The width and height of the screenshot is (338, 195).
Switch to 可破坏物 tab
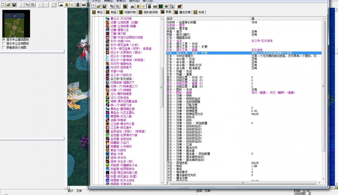point(128,12)
